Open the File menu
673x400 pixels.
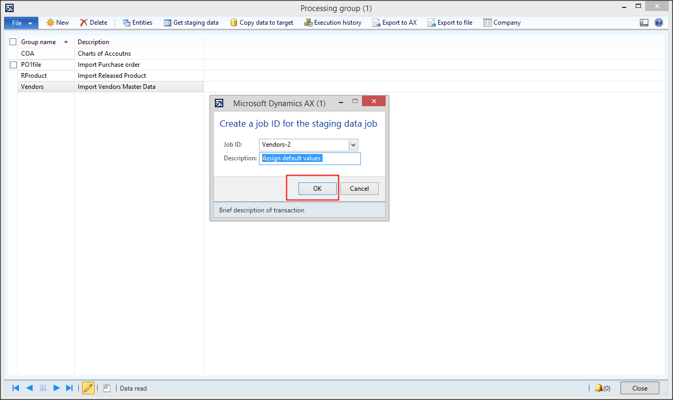21,23
